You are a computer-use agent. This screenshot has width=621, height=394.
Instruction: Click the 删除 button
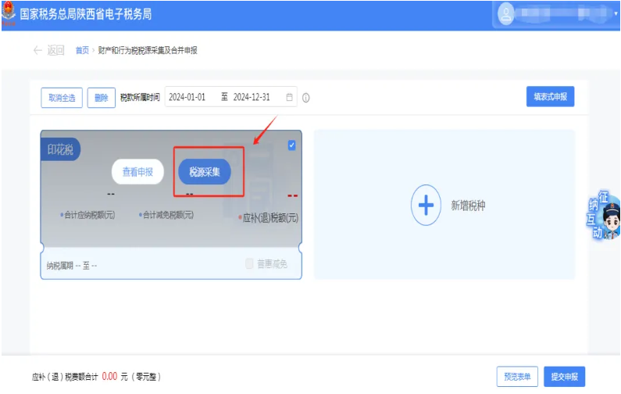101,98
